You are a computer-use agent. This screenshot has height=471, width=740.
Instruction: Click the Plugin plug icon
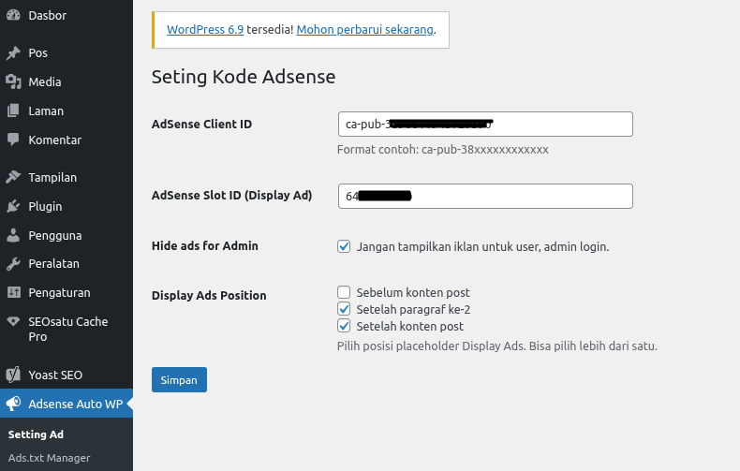point(13,207)
